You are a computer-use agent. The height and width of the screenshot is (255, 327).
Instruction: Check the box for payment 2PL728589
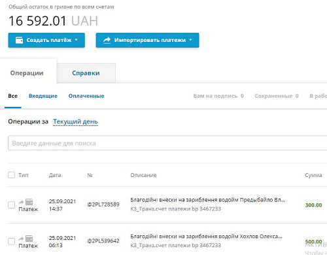click(x=12, y=205)
